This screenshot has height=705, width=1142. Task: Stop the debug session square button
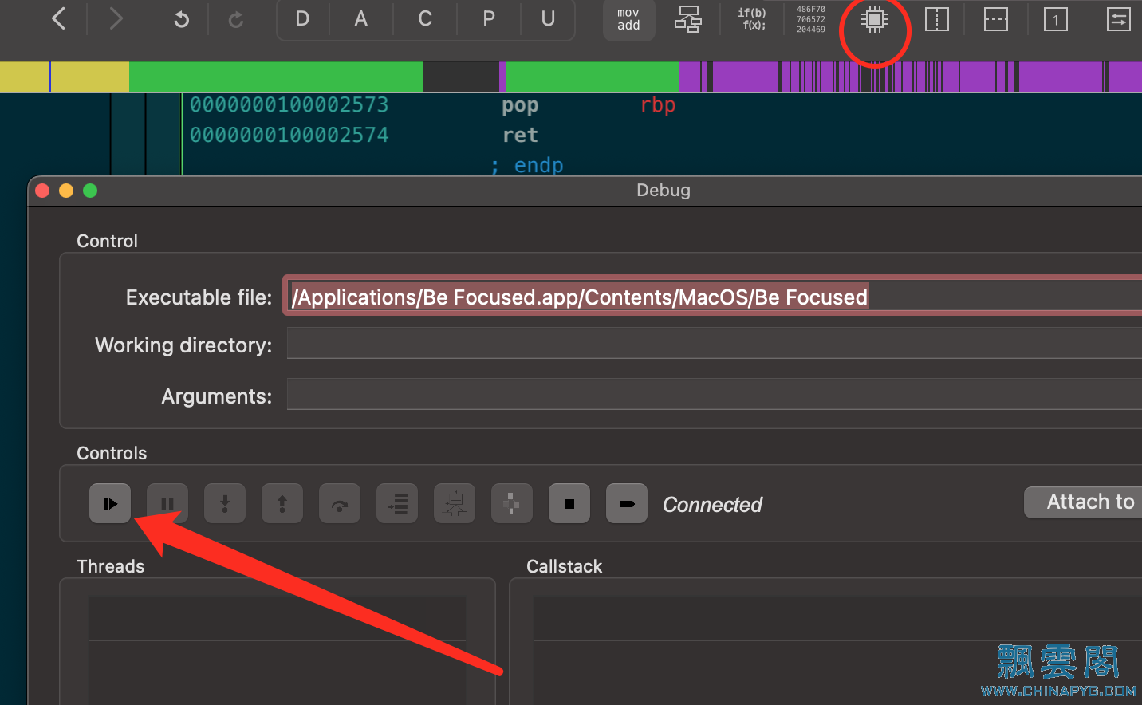click(569, 503)
